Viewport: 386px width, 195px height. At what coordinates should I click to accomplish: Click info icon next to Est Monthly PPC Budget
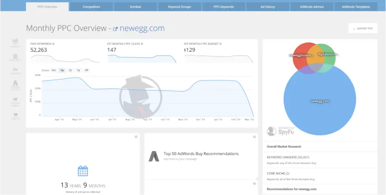click(219, 44)
